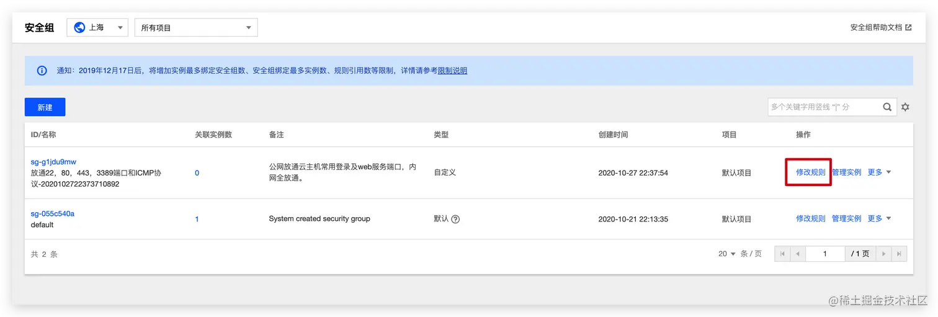The image size is (938, 317).
Task: Go to last page pagination icon
Action: click(x=899, y=254)
